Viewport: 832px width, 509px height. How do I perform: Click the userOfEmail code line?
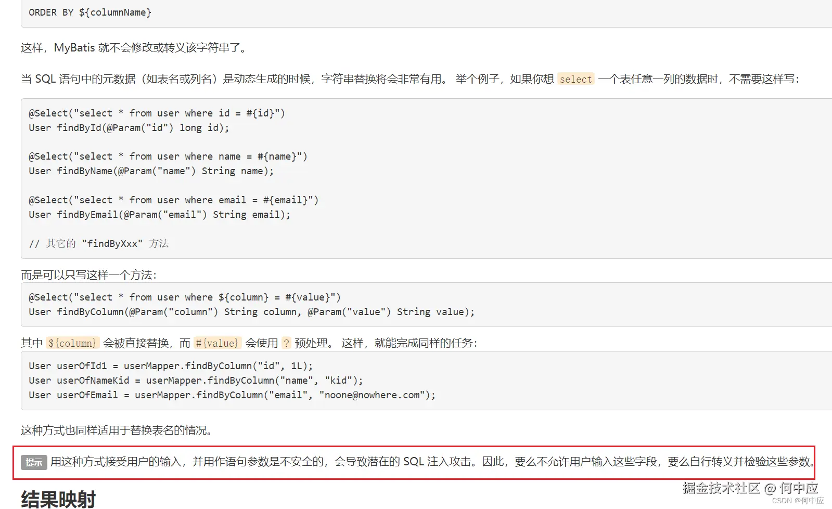click(x=232, y=395)
